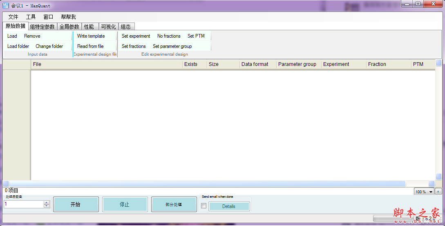Image resolution: width=445 pixels, height=226 pixels.
Task: Switch to the 原始数据 tab
Action: point(16,26)
